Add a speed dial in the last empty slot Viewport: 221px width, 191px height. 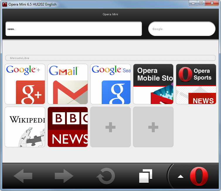click(x=153, y=127)
